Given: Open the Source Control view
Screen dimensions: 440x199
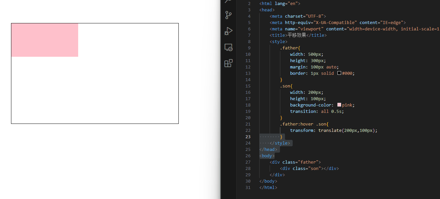Looking at the screenshot, I should point(229,15).
